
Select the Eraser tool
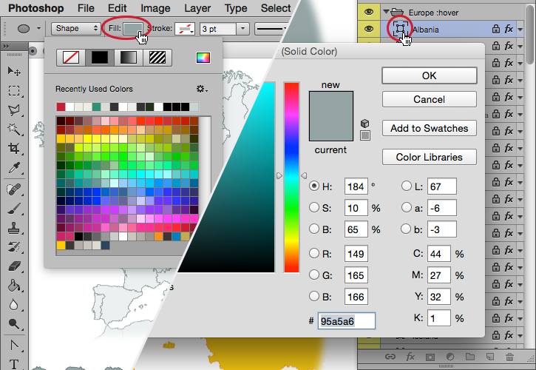[x=14, y=266]
